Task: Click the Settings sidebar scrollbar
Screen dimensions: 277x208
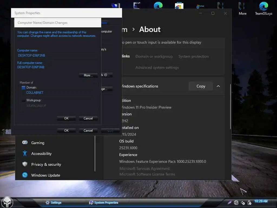Action: coord(95,154)
